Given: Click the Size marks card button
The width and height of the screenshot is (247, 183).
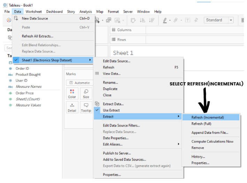Looking at the screenshot, I should 86,93.
